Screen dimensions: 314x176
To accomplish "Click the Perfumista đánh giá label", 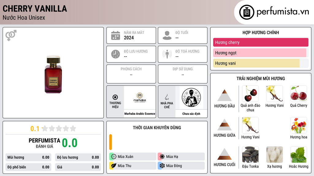I will [44, 143].
